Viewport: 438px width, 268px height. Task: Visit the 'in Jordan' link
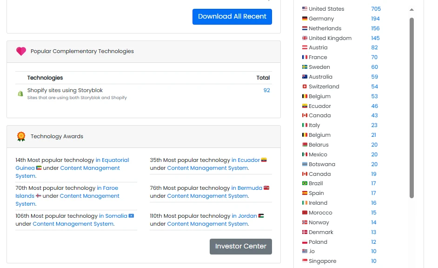pyautogui.click(x=244, y=216)
